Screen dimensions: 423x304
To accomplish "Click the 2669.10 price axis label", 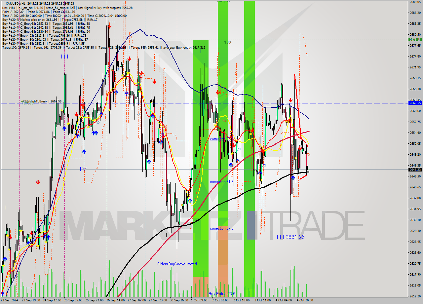I will click(x=415, y=78).
